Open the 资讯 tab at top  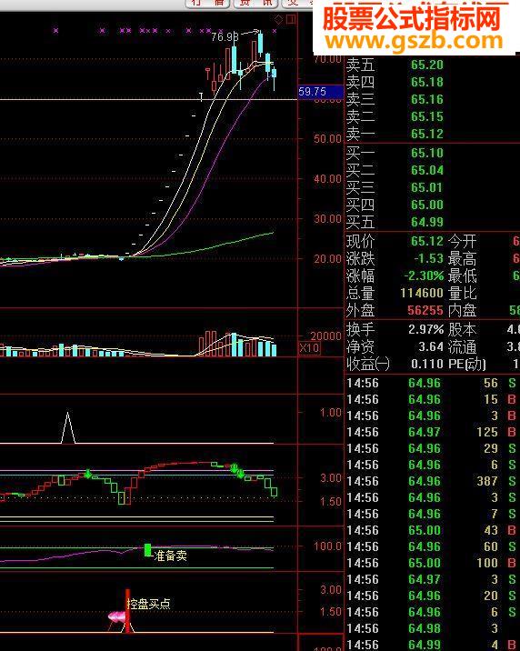pyautogui.click(x=256, y=4)
